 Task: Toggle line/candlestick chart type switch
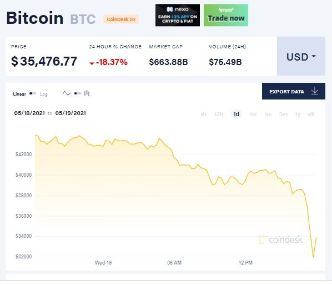(78, 93)
